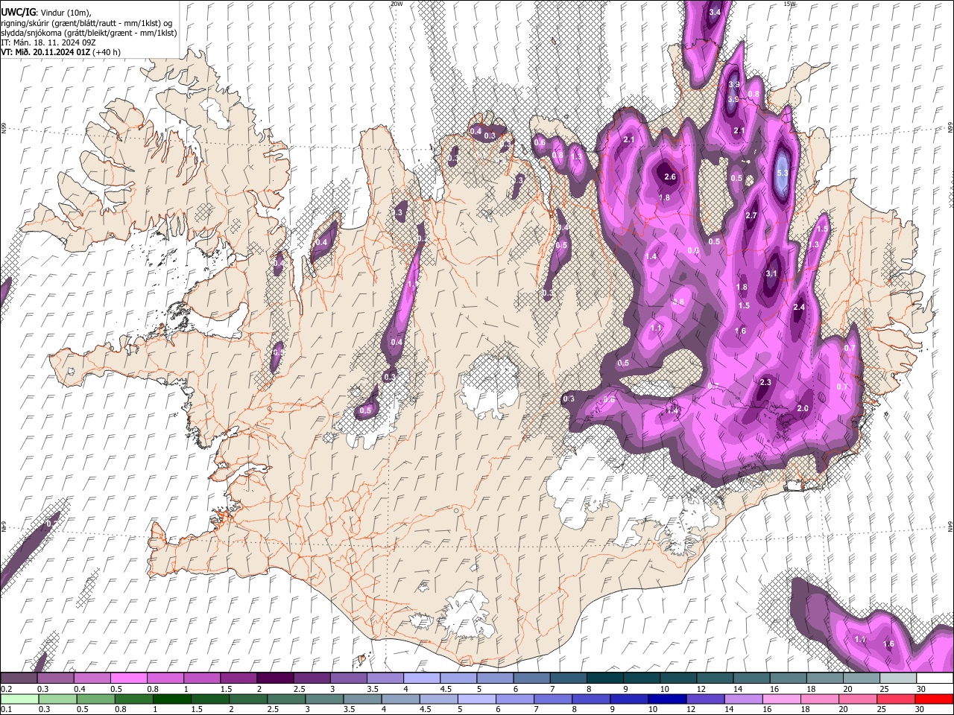Click the grey swatch starting at 20 on upper scale
Viewport: 954px width, 715px height.
862,679
